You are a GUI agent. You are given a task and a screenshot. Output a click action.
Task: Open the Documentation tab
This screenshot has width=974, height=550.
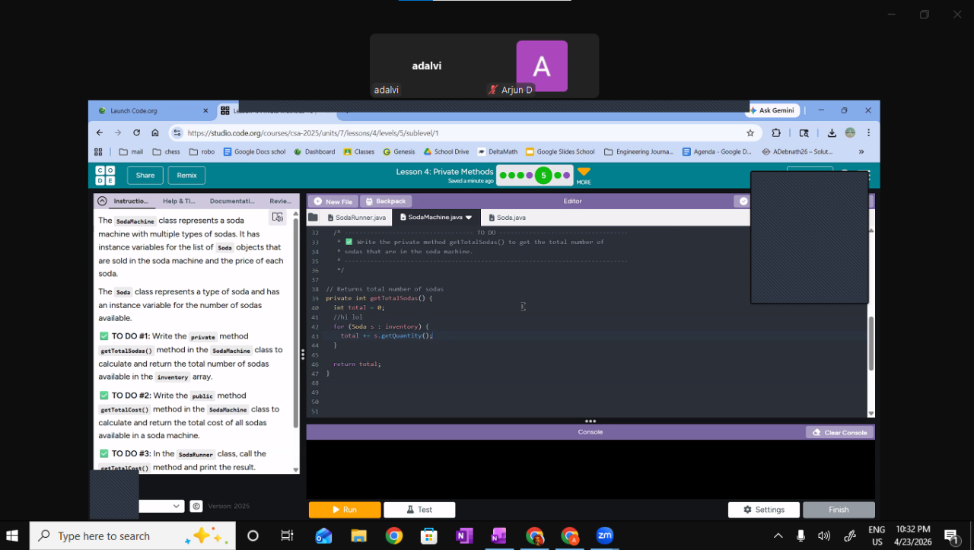(x=232, y=201)
